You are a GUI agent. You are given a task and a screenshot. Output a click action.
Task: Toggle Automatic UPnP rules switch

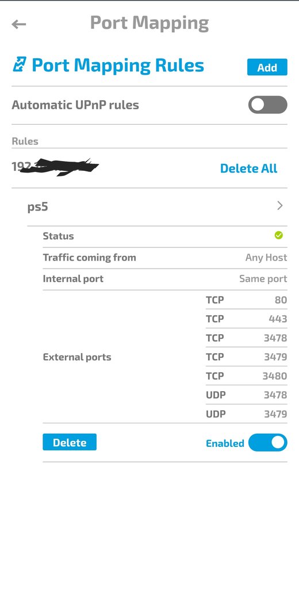(x=267, y=105)
